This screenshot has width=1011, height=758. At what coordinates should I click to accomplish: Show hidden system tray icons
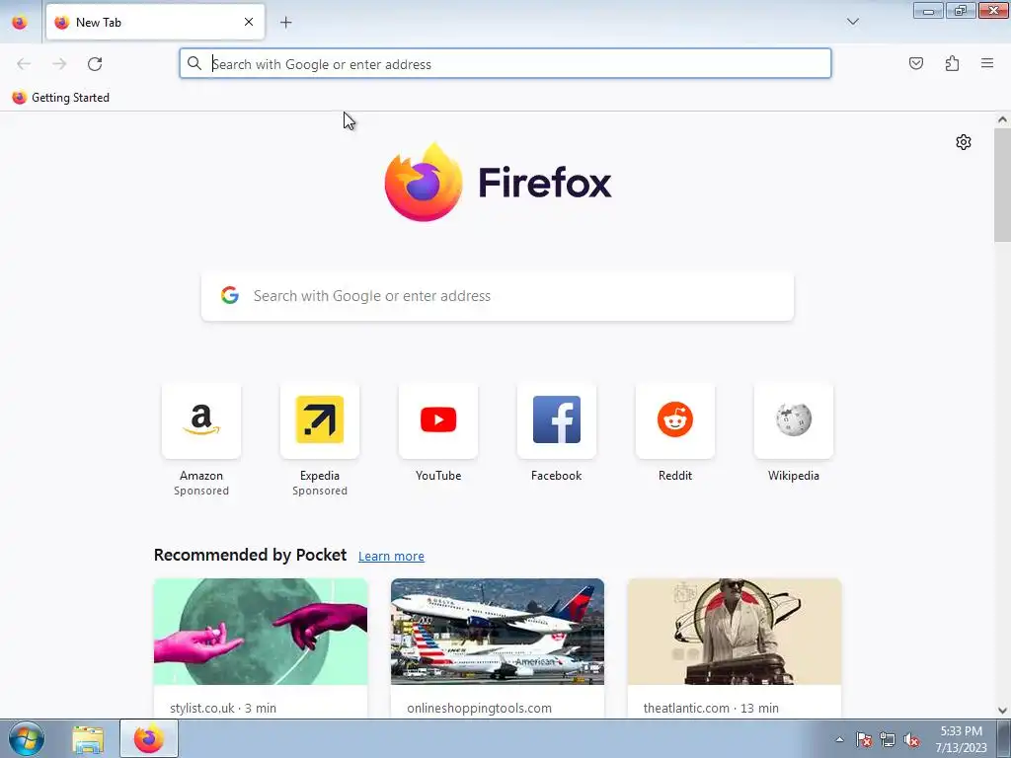pyautogui.click(x=839, y=739)
